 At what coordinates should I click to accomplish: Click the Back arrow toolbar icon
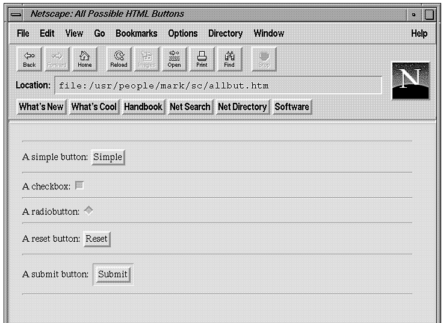(29, 59)
